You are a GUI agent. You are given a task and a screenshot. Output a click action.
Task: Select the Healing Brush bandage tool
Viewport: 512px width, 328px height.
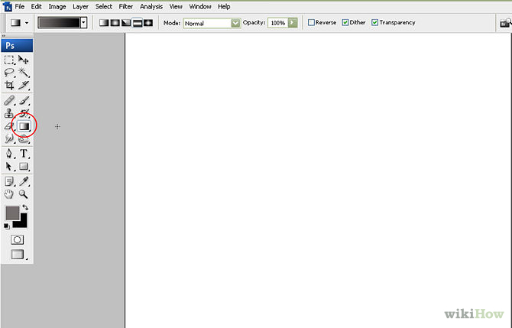[9, 100]
